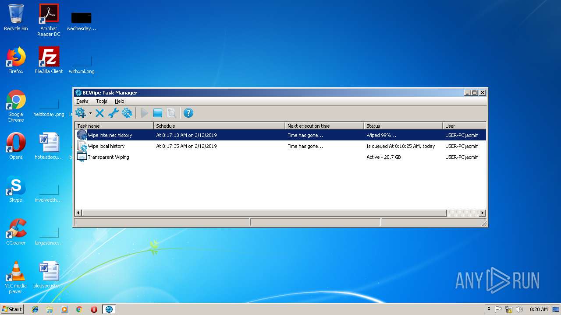Click the pleasecusto Word document icon

tap(49, 275)
